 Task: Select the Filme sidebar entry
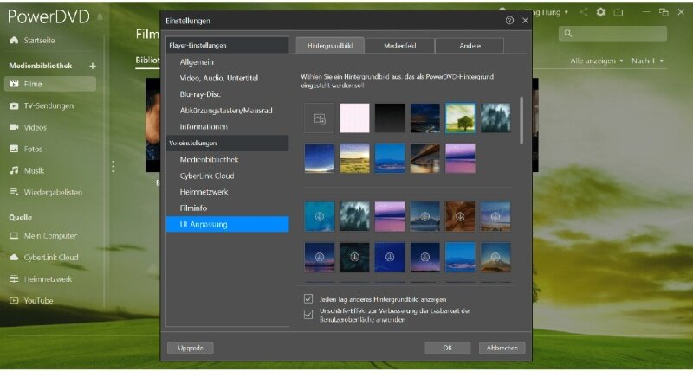tap(50, 84)
